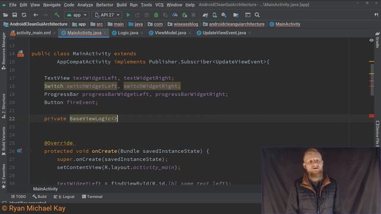
Task: Open the View menu
Action: pyautogui.click(x=35, y=5)
